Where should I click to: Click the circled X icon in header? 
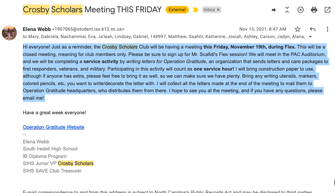[x=301, y=10]
